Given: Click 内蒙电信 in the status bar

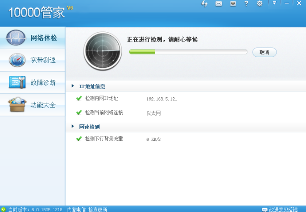Looking at the screenshot, I should tap(76, 209).
